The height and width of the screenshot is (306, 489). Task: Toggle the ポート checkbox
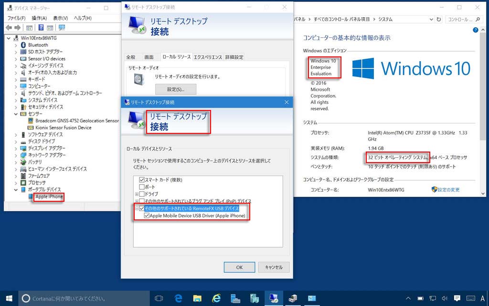point(142,187)
